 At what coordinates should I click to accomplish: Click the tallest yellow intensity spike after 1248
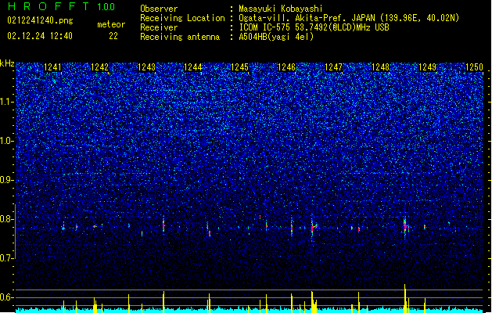coord(404,298)
